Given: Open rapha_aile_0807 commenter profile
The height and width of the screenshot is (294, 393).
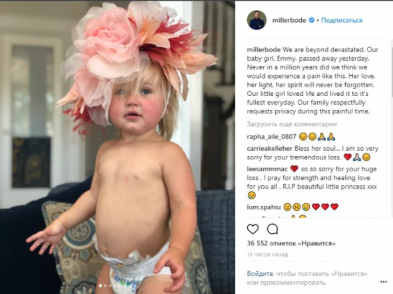Looking at the screenshot, I should pos(272,137).
